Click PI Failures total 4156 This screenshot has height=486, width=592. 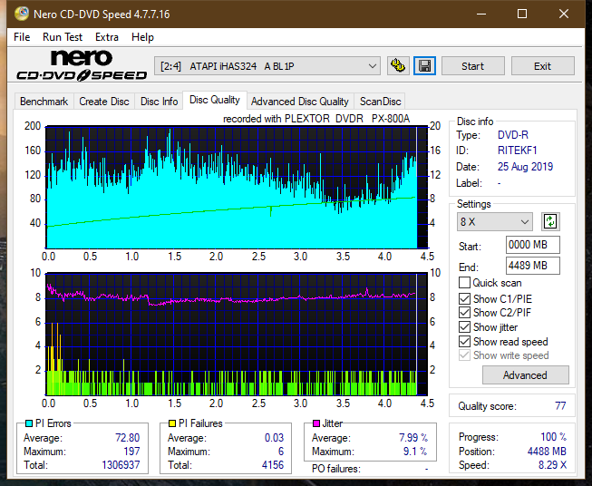click(273, 465)
